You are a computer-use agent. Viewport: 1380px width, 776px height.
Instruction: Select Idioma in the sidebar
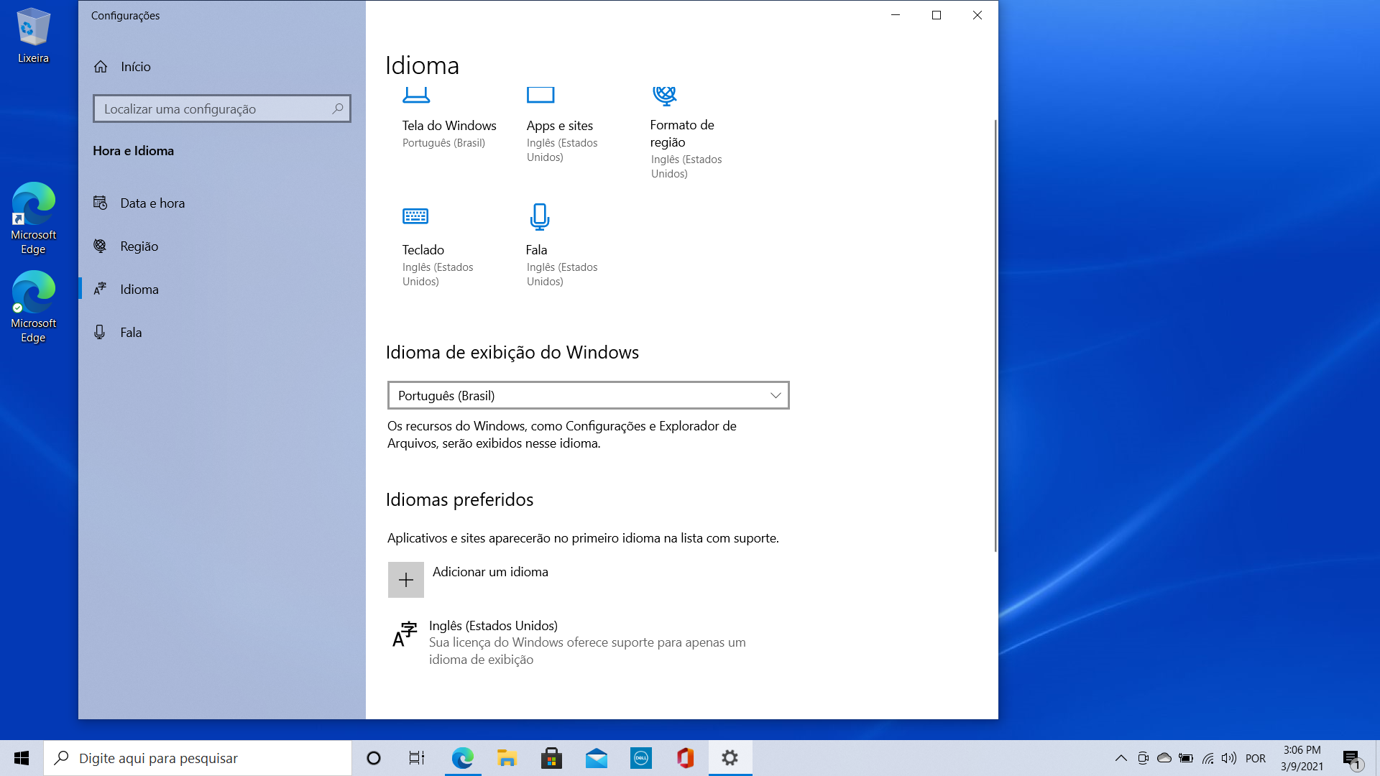139,290
